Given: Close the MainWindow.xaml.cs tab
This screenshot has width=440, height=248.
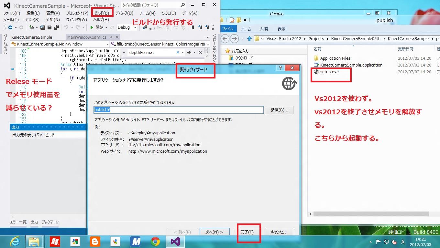Looking at the screenshot, I should (x=117, y=37).
